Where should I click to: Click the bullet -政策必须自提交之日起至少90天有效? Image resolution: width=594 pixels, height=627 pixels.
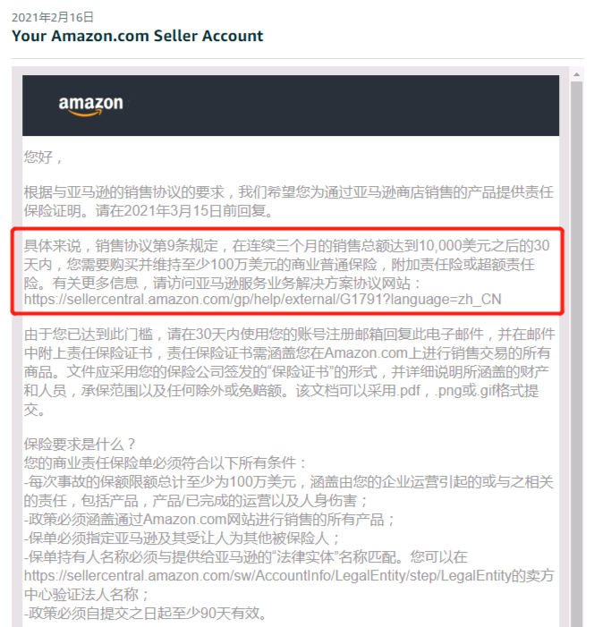coord(146,613)
